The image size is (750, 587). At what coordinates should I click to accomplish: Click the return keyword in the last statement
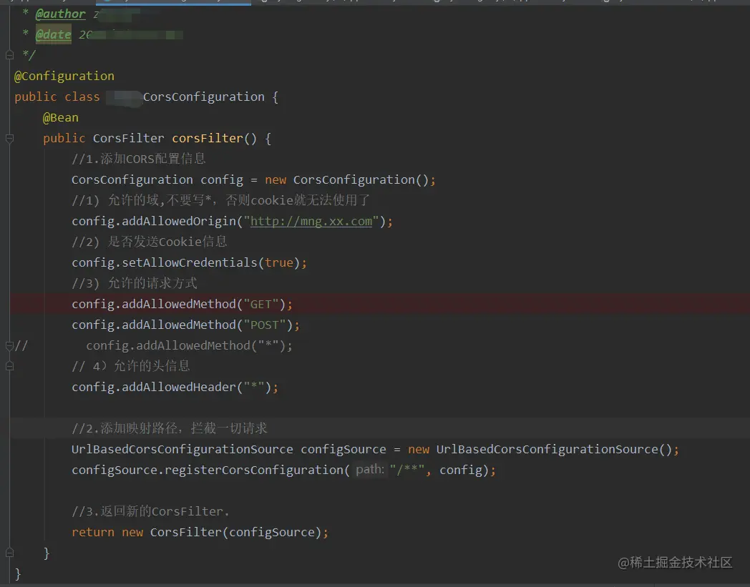[x=93, y=533]
